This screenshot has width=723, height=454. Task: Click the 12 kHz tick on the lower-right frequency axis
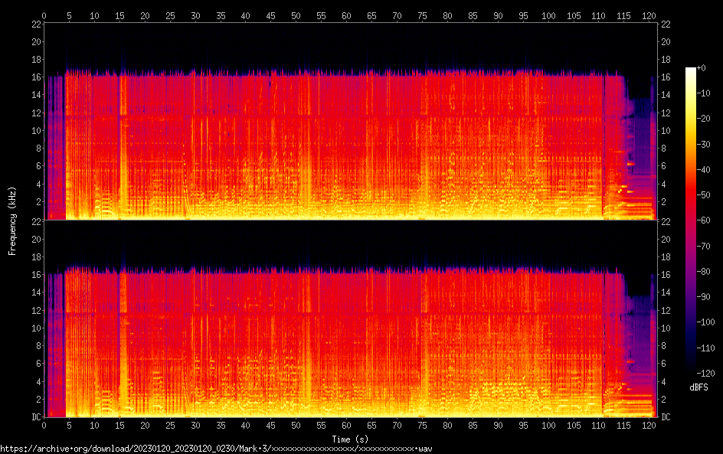point(666,310)
